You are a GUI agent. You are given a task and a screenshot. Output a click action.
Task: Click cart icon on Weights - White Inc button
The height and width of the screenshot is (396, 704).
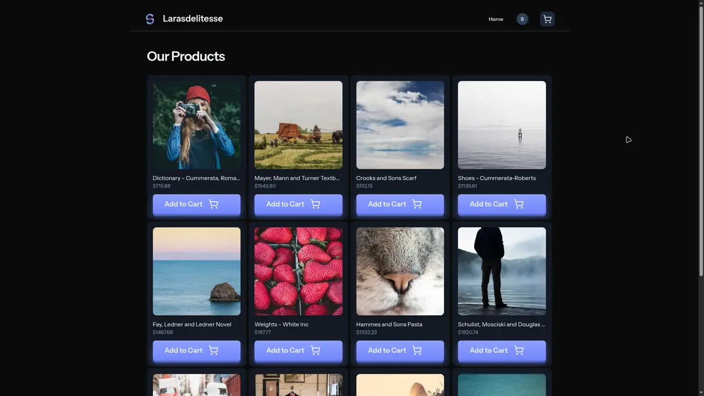pos(315,350)
